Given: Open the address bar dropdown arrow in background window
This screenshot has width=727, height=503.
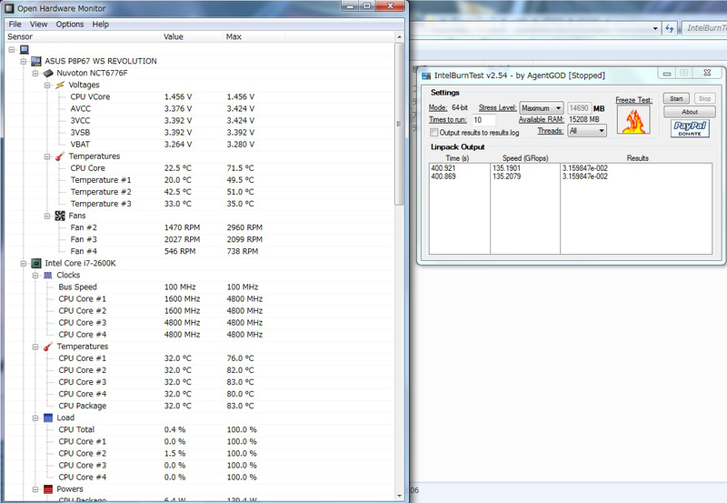Looking at the screenshot, I should 655,28.
